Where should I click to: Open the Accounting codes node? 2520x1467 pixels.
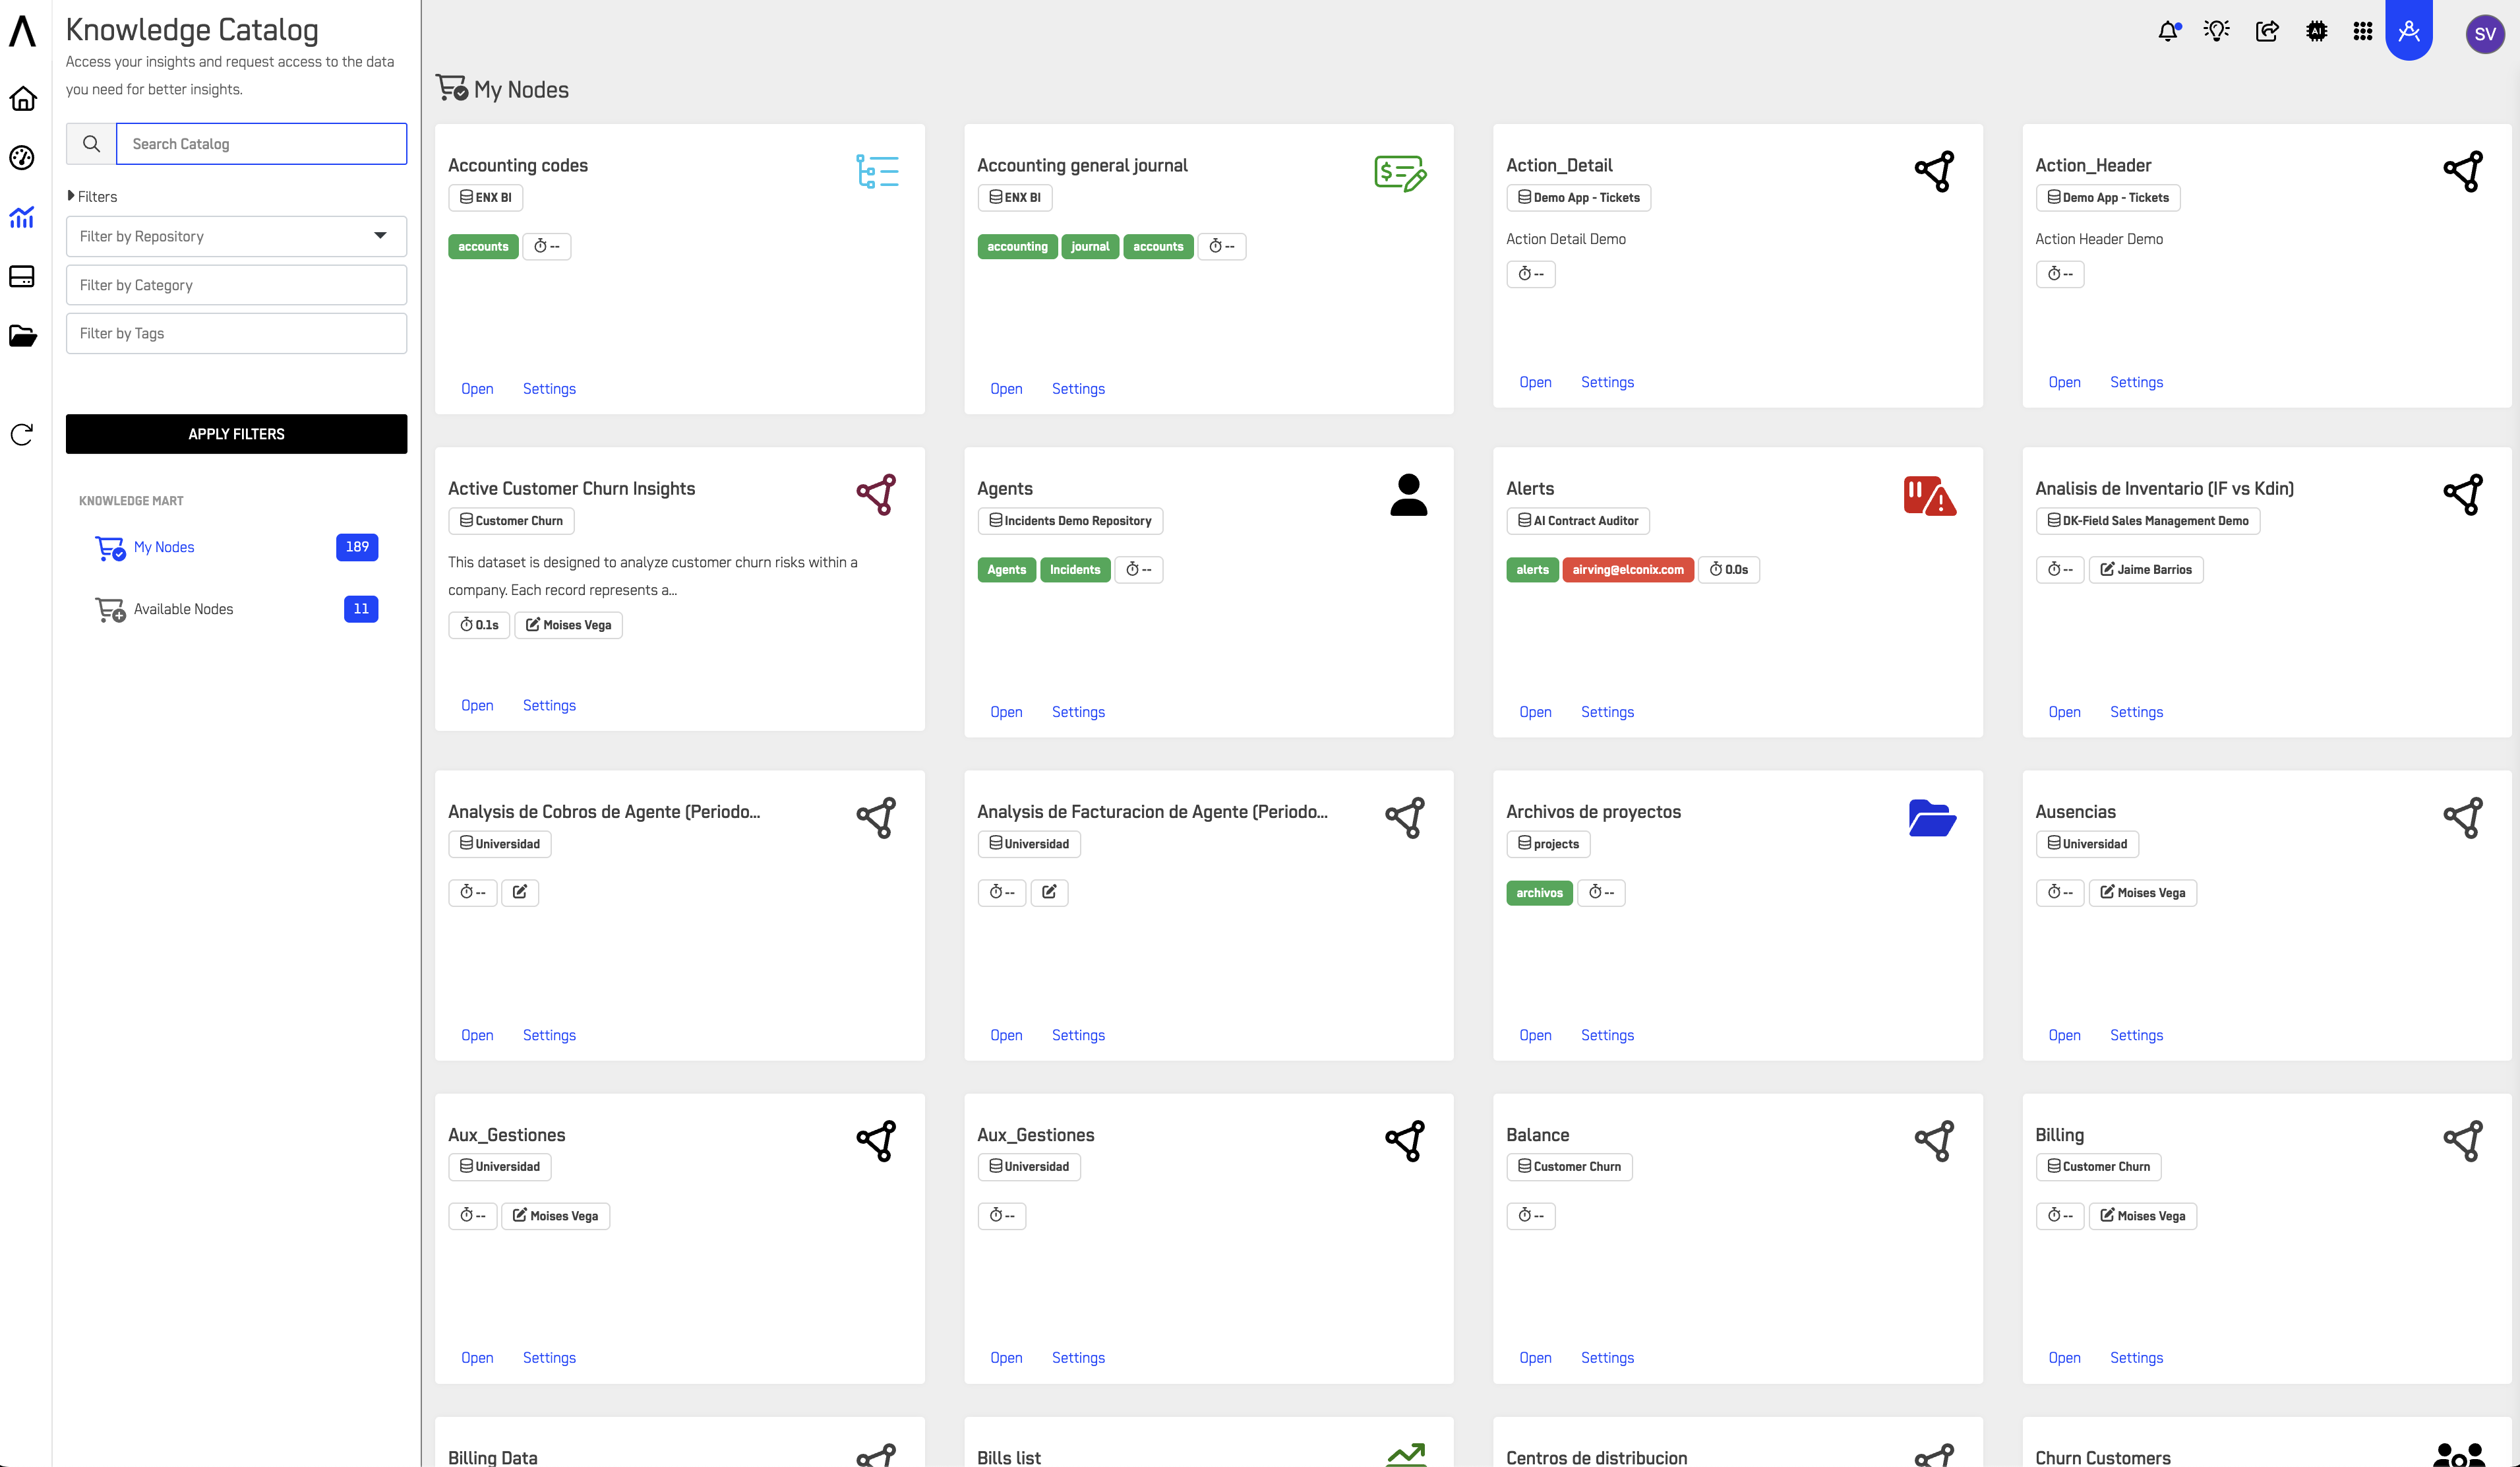tap(477, 389)
